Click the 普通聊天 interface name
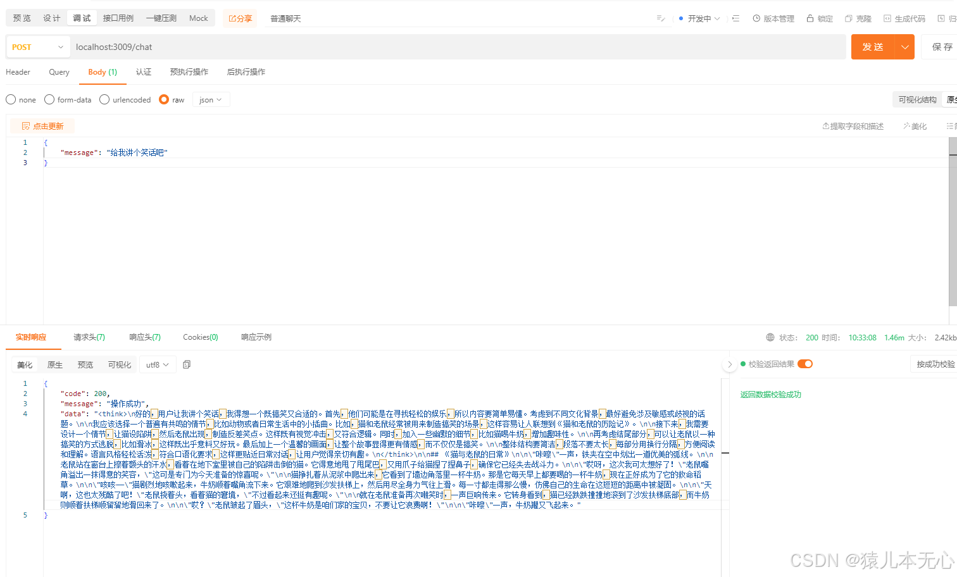 pos(285,18)
